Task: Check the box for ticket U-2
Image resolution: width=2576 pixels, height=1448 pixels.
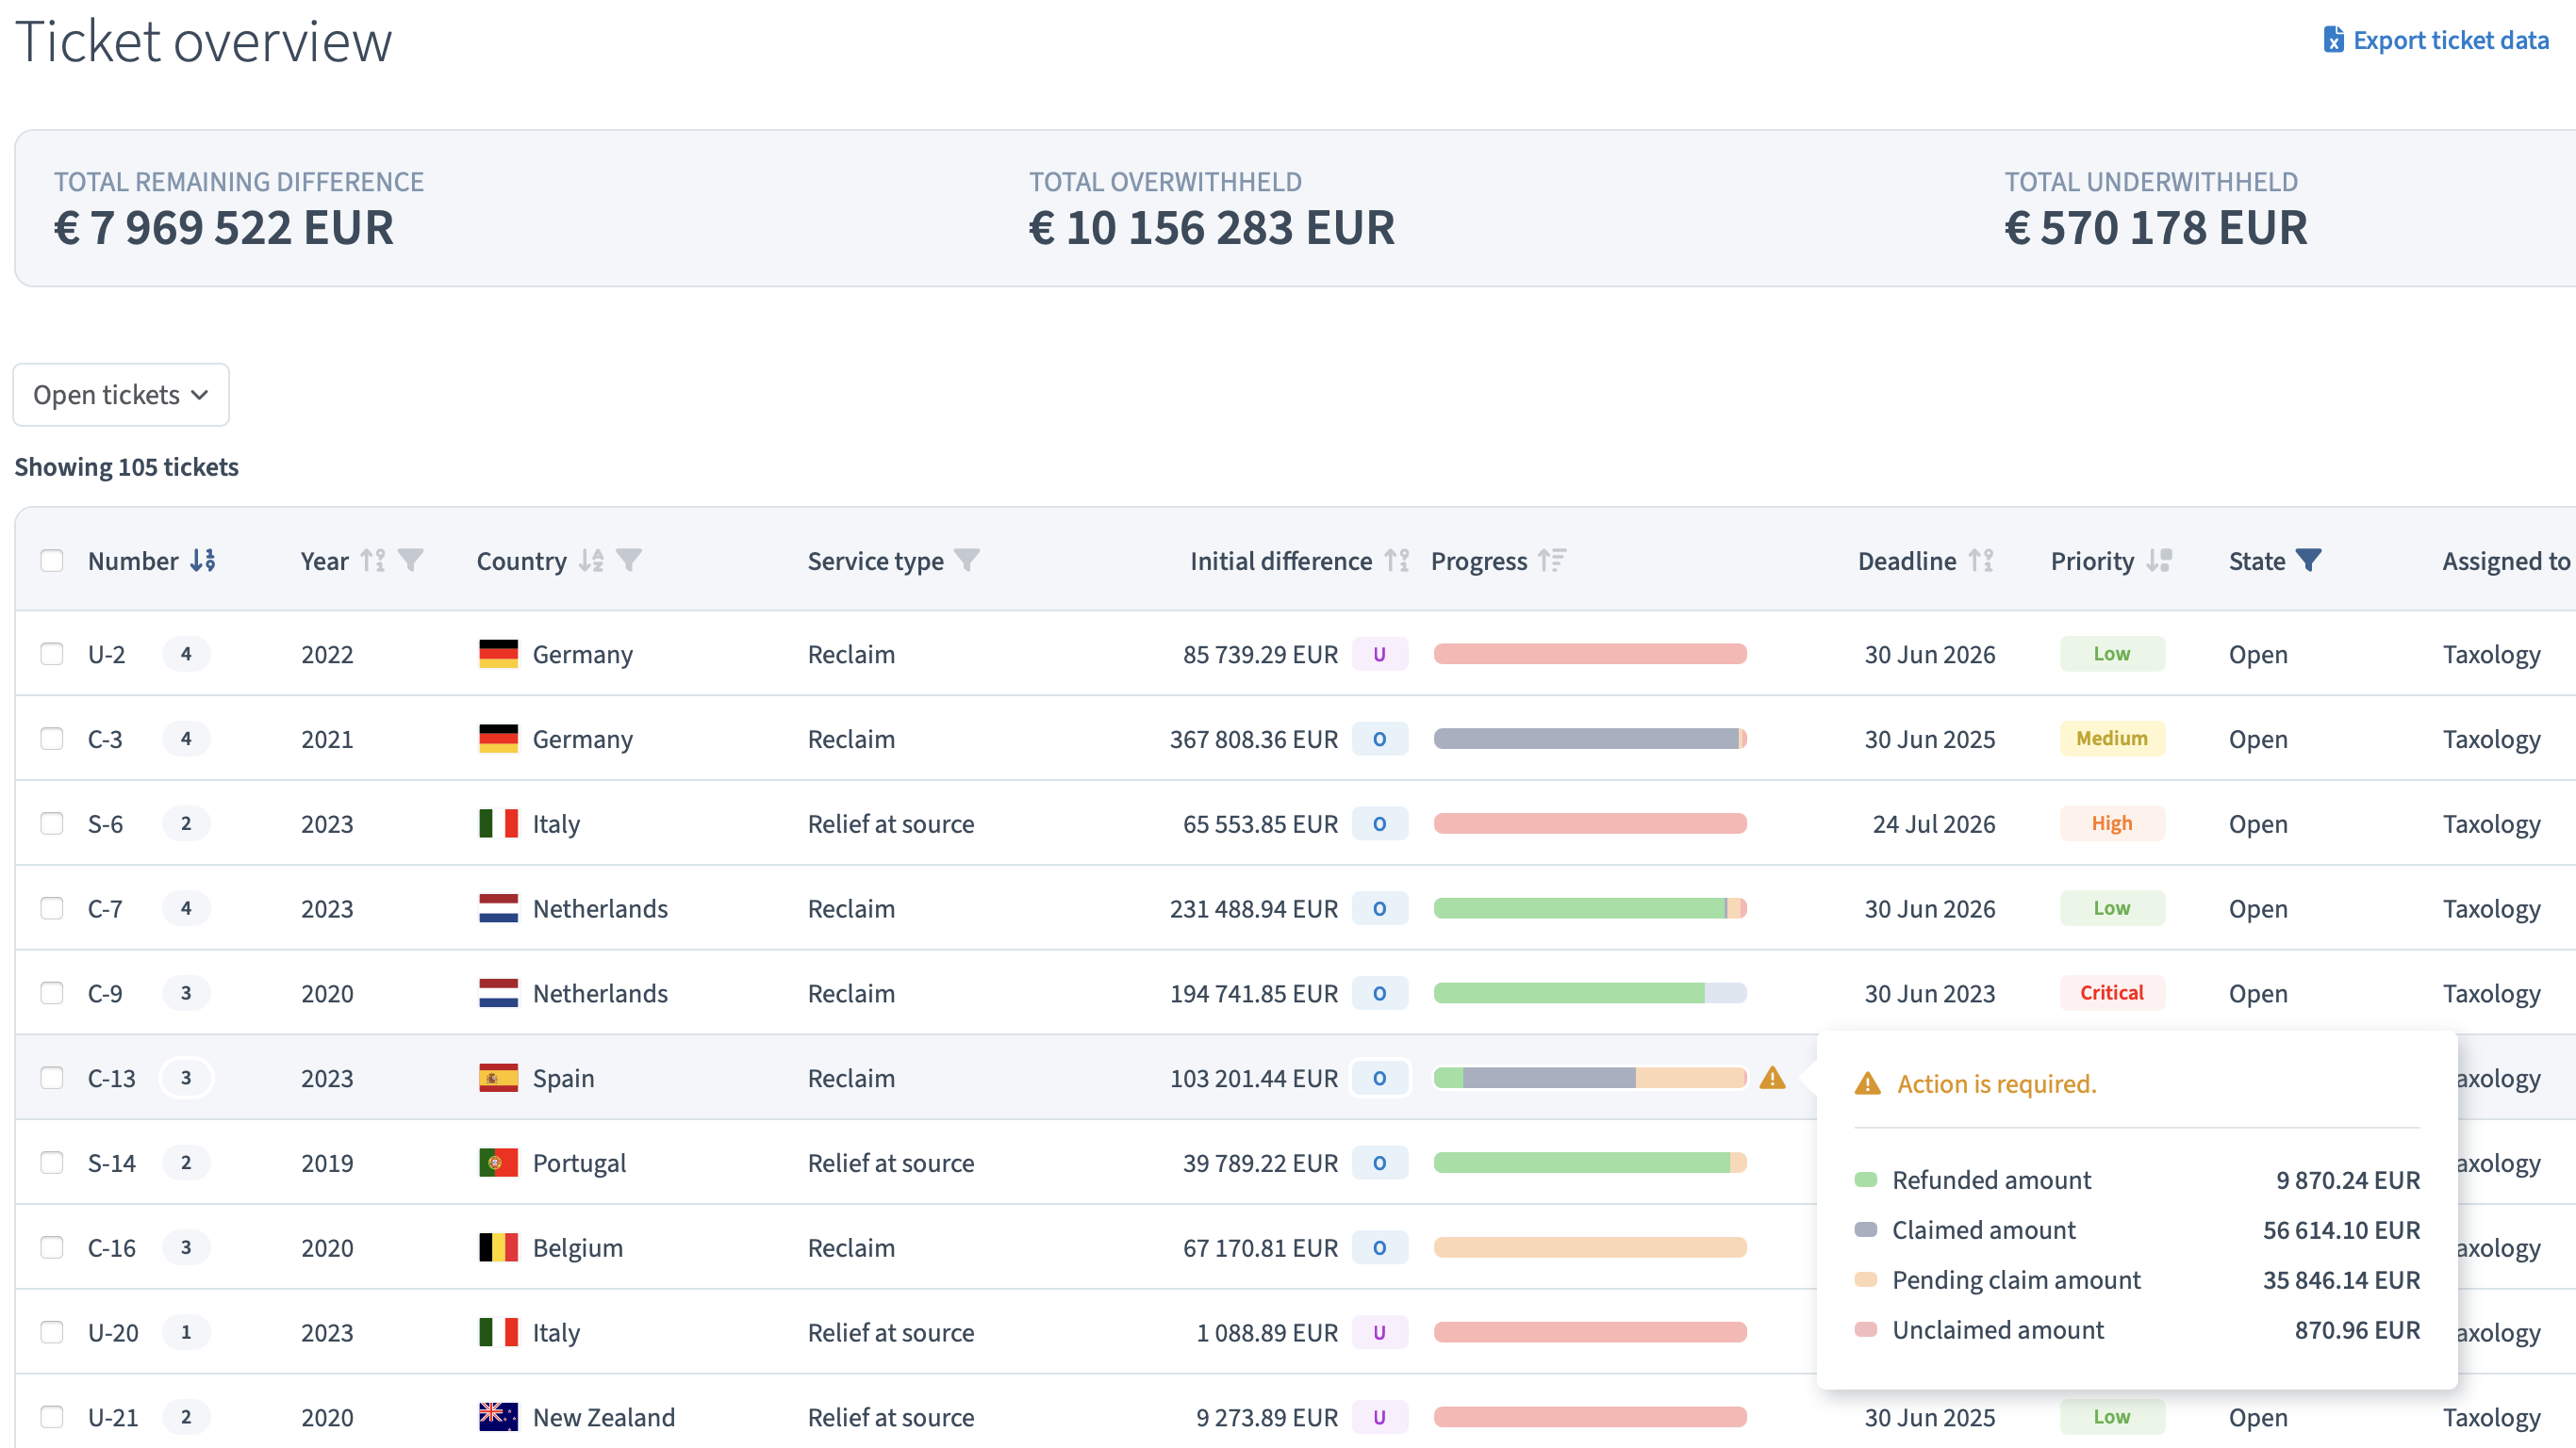Action: pos(52,655)
